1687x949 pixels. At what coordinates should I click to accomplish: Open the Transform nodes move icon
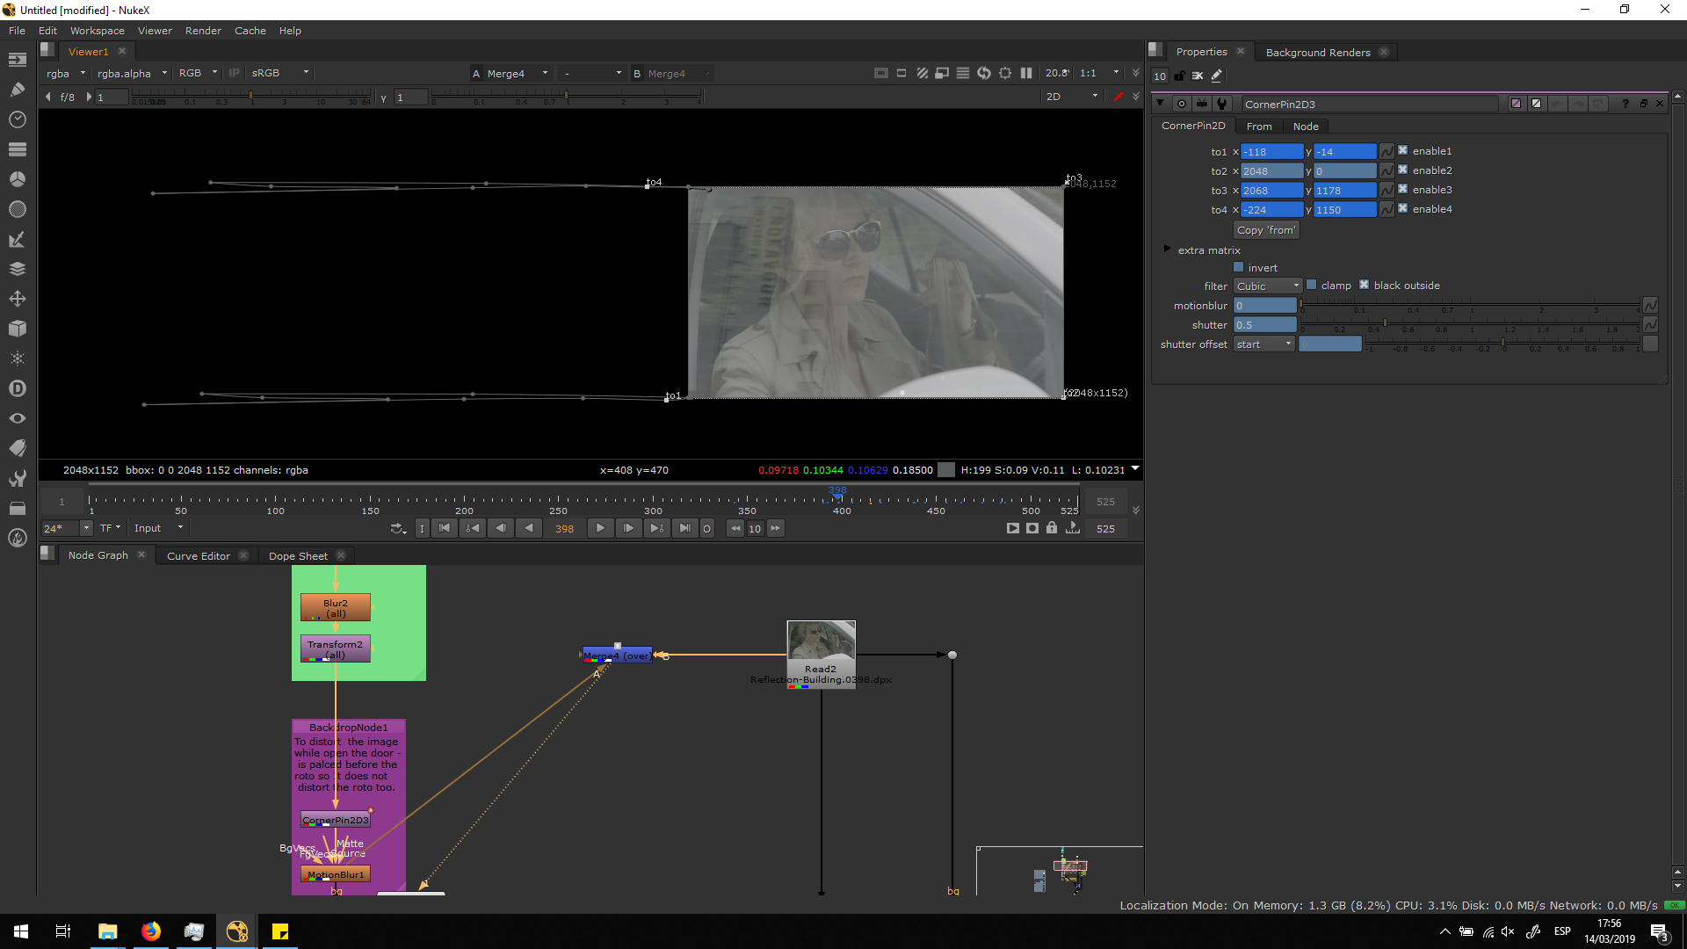[x=17, y=299]
